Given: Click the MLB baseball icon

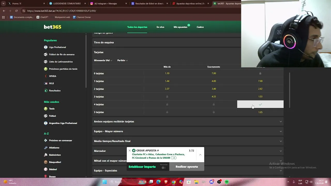Looking at the screenshot, I should (46, 83).
